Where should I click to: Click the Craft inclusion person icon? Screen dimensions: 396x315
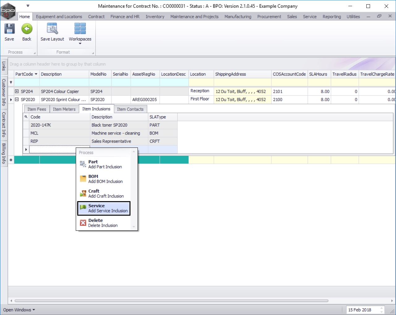point(83,193)
